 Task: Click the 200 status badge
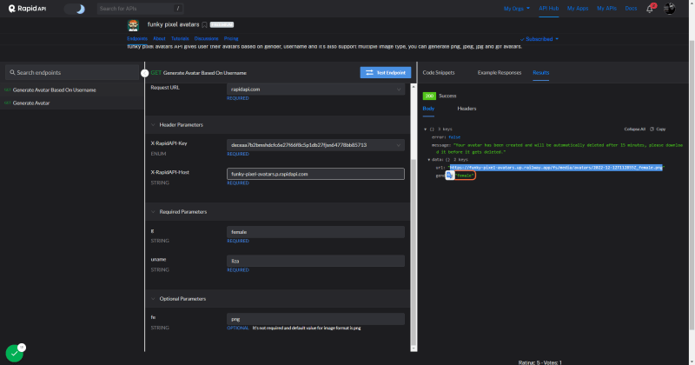click(x=429, y=96)
